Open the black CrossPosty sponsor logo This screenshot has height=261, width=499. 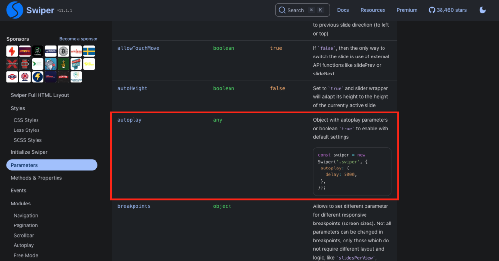38,51
